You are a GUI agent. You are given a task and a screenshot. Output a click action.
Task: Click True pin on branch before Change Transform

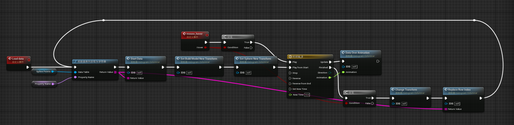click(373, 98)
